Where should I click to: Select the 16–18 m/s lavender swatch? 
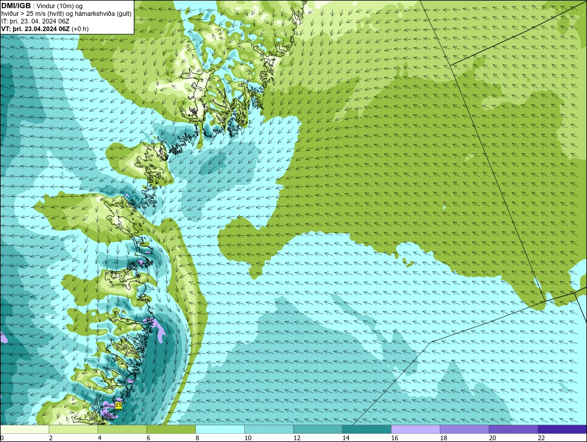[x=416, y=429]
